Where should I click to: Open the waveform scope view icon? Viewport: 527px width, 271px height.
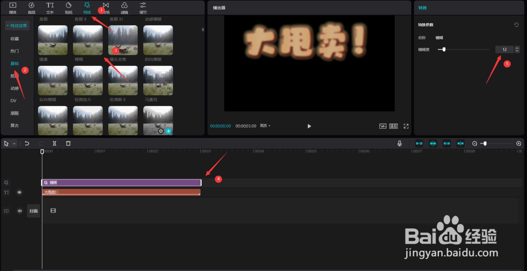point(383,126)
